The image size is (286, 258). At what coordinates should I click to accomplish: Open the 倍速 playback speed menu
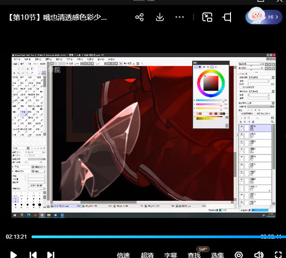tap(124, 255)
